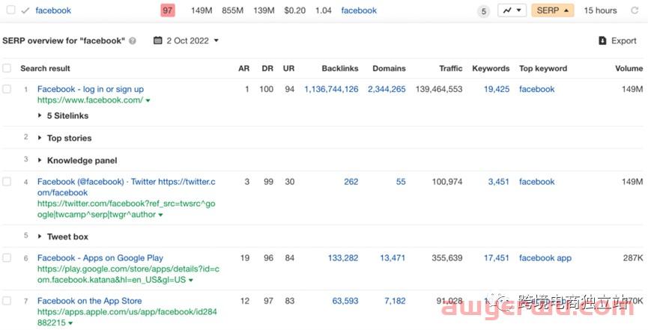
Task: Tick the checkbox for the Twitter result row
Action: pyautogui.click(x=7, y=181)
